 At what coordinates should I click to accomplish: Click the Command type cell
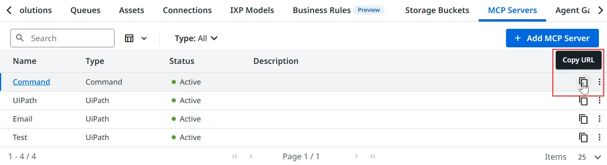coord(104,82)
